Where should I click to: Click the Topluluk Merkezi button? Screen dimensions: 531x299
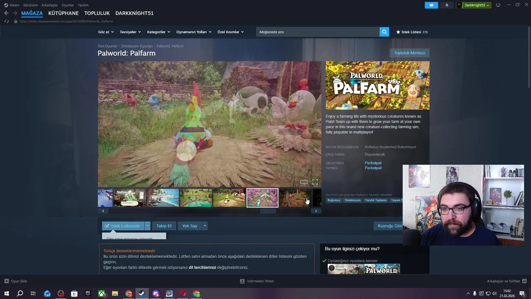(x=409, y=53)
